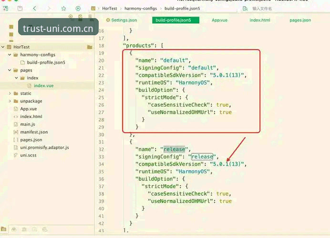
Task: Go back with the left arrow icon
Action: [35, 9]
